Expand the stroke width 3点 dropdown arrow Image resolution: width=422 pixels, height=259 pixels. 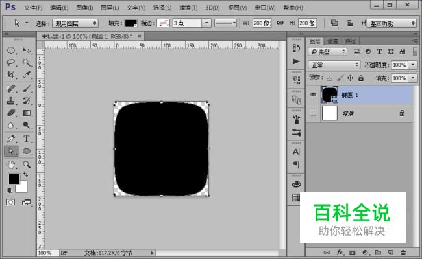[x=206, y=23]
